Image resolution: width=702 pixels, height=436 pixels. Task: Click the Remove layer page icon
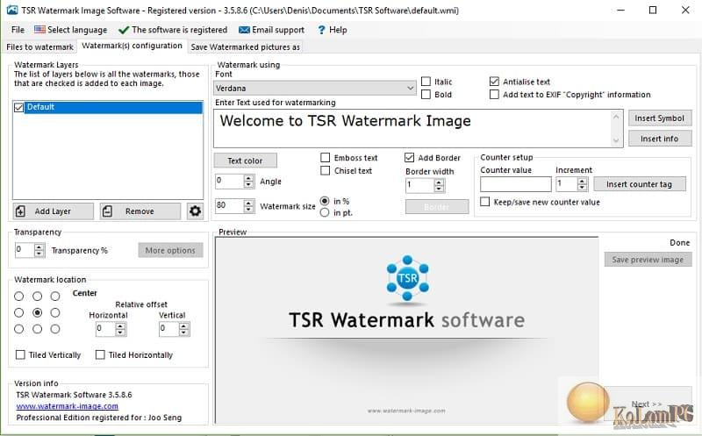tap(107, 211)
